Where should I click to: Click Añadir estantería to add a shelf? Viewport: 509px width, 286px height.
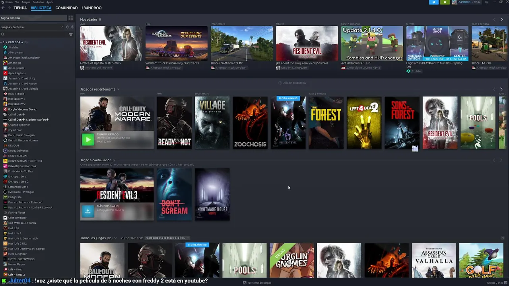click(292, 83)
